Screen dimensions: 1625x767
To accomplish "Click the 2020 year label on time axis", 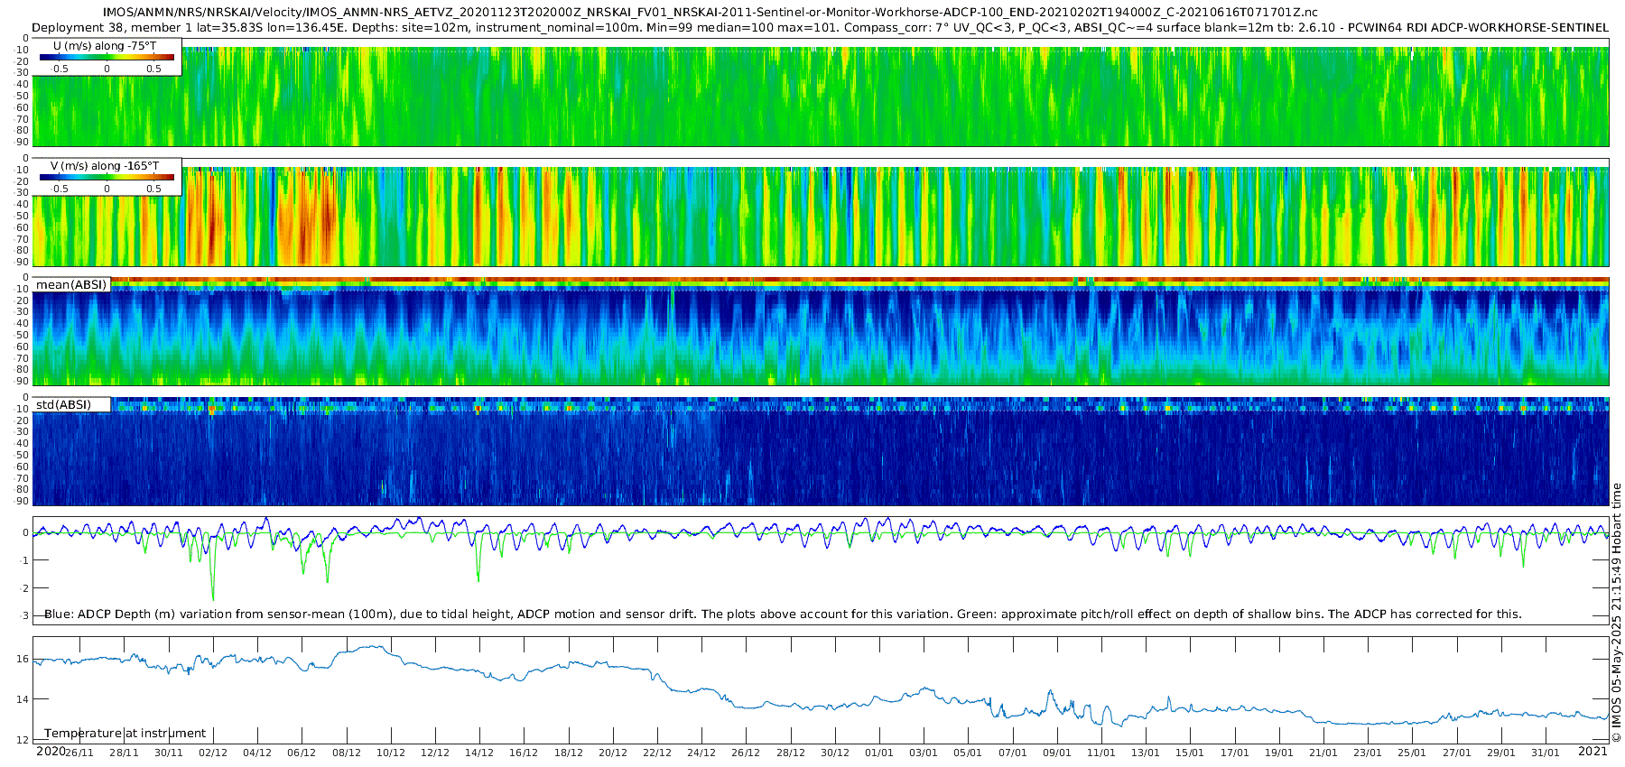I will pos(51,752).
